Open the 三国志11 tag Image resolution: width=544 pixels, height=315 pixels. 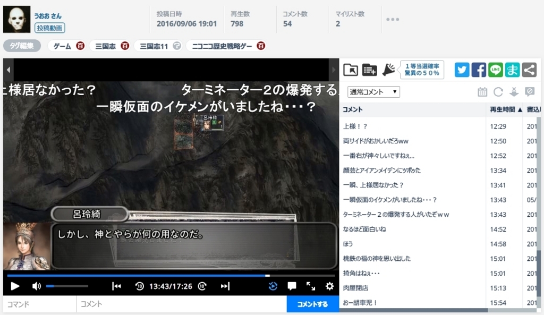(x=154, y=46)
